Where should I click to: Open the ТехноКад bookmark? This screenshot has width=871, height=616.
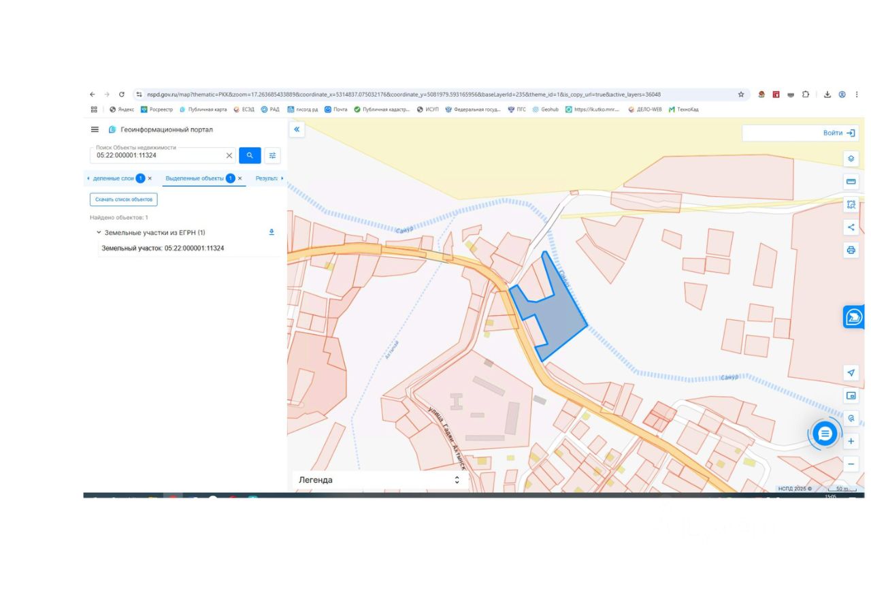coord(683,109)
